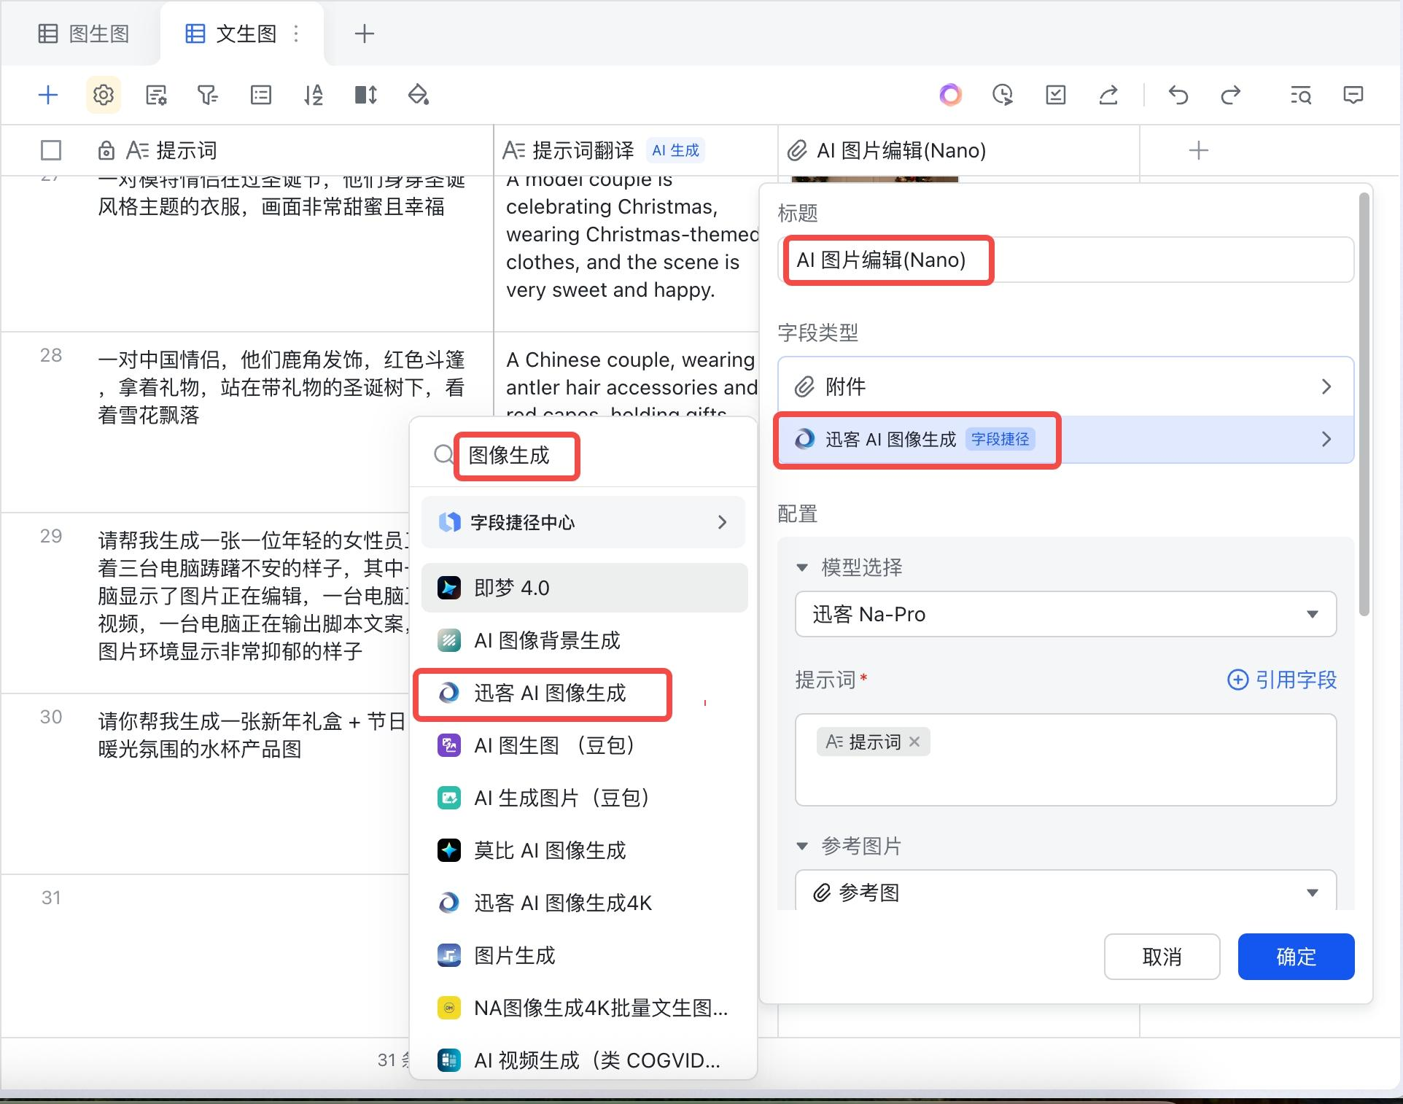Open the comments icon in toolbar
The width and height of the screenshot is (1403, 1104).
1353,95
